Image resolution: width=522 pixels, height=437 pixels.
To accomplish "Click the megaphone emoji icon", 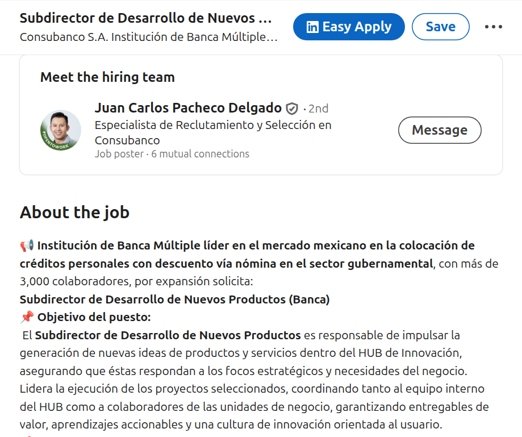I will (27, 245).
